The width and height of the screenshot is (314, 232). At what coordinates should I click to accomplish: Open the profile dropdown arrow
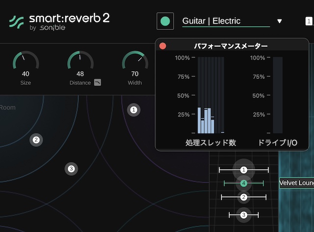coord(280,22)
